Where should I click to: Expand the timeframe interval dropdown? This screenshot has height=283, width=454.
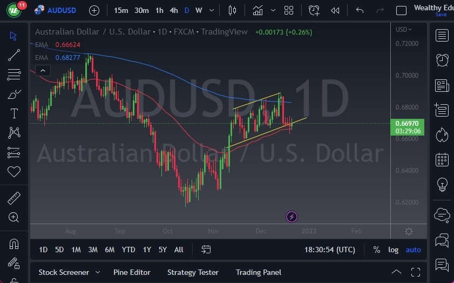[x=212, y=10]
